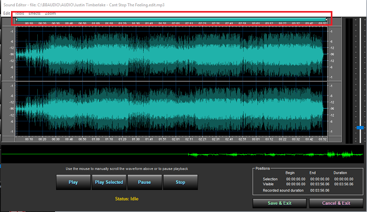Click the Visible Begin time value
Image resolution: width=367 pixels, height=212 pixels.
coord(296,184)
